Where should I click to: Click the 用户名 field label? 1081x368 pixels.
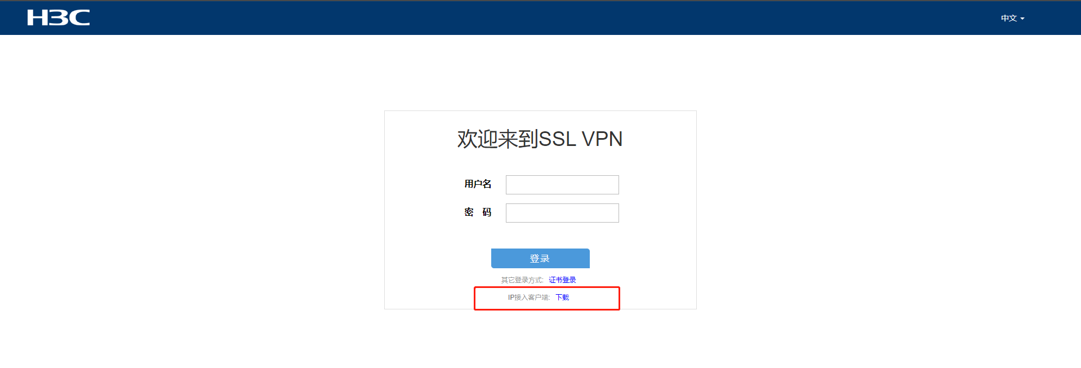pos(478,184)
